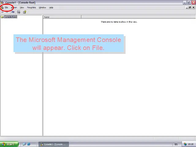Viewport: 196px width, 147px height.
Task: Click the Export List toolbar icon
Action: [x=19, y=12]
